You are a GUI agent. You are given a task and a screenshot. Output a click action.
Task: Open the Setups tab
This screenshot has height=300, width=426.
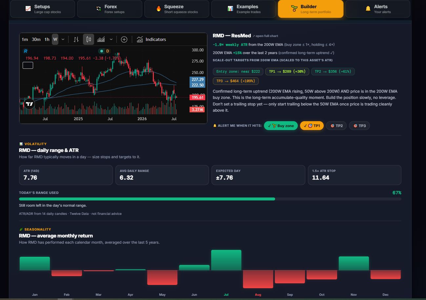[x=43, y=9]
